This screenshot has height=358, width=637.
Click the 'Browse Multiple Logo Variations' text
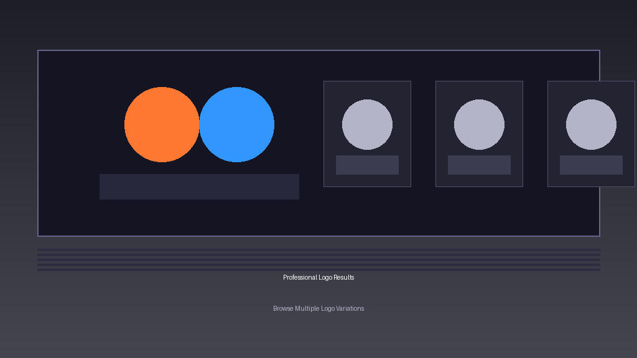point(318,308)
